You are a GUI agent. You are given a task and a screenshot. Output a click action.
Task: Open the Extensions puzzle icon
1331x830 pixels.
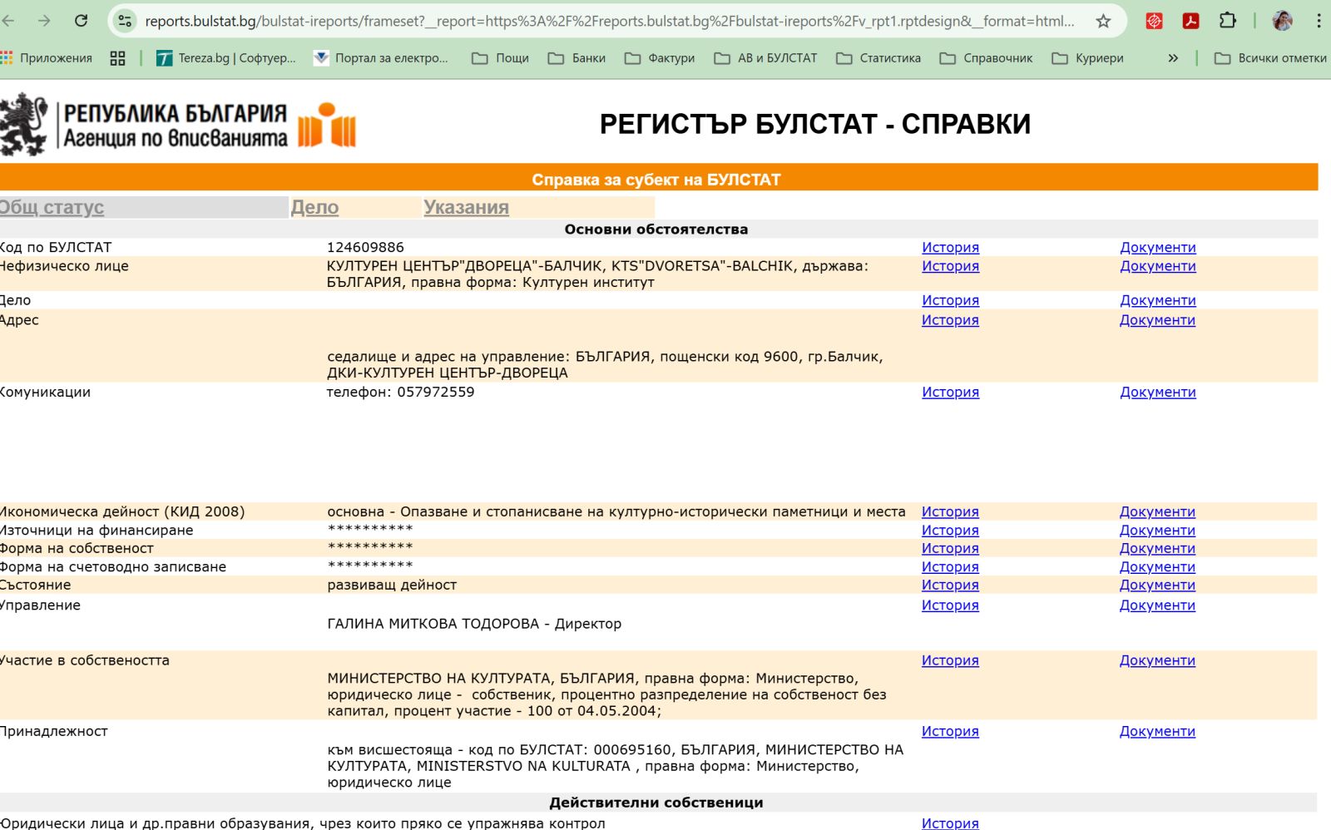tap(1228, 21)
